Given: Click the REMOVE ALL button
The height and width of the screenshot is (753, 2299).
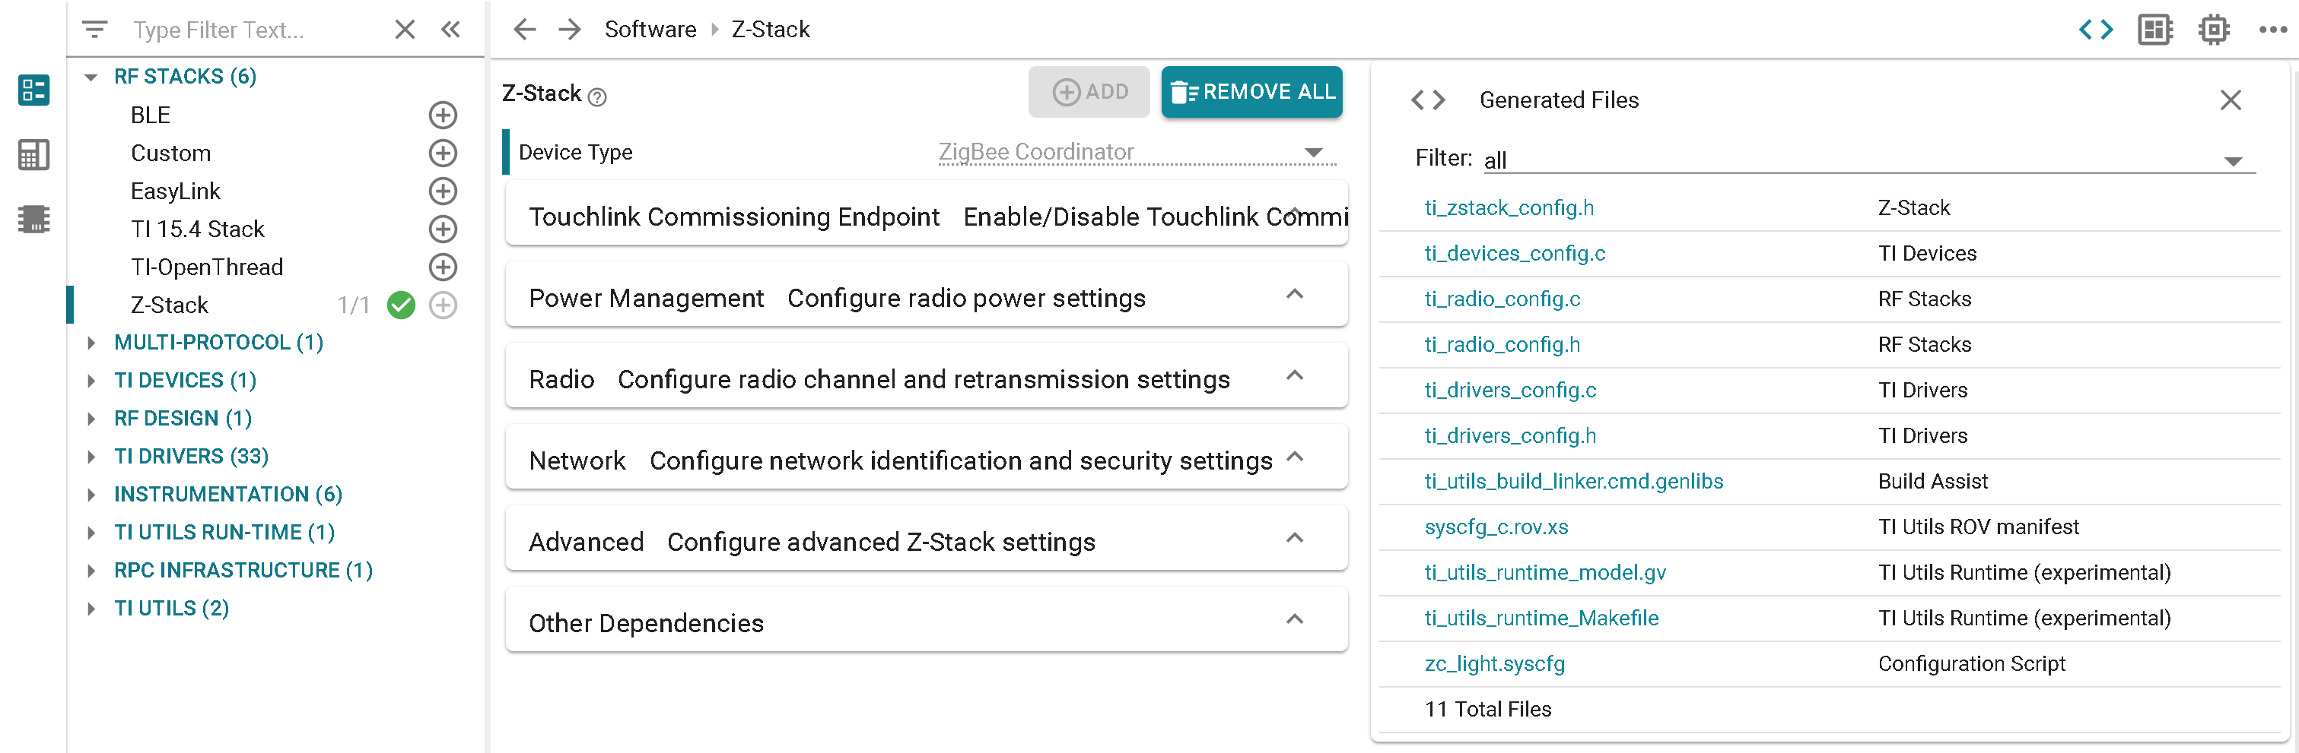Looking at the screenshot, I should 1251,92.
